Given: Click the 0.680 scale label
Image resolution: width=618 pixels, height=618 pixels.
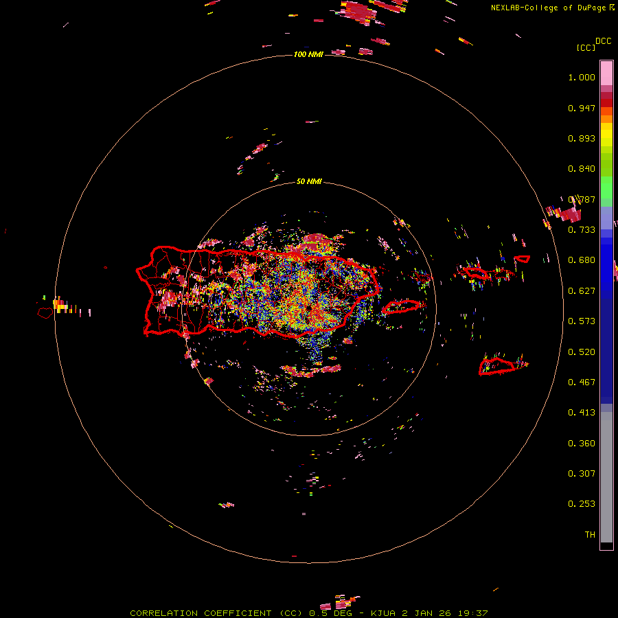Looking at the screenshot, I should coord(582,260).
